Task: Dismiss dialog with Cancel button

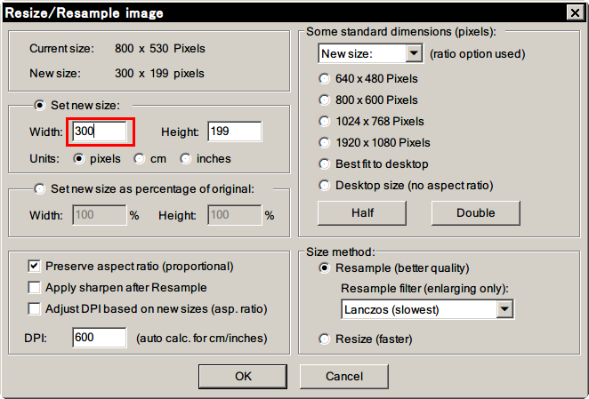Action: [344, 377]
